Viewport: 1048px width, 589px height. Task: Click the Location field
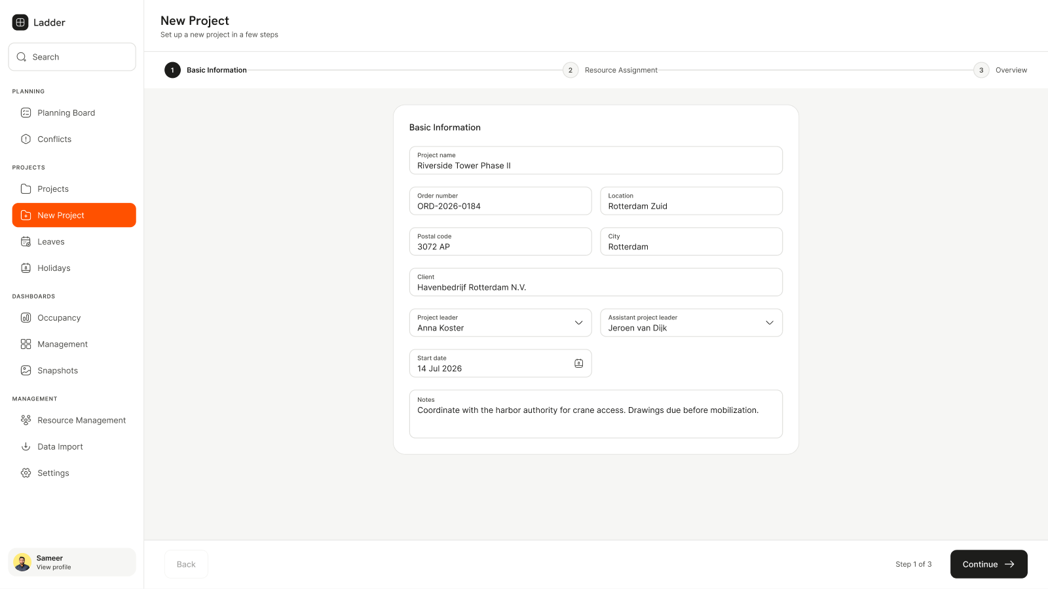coord(691,201)
